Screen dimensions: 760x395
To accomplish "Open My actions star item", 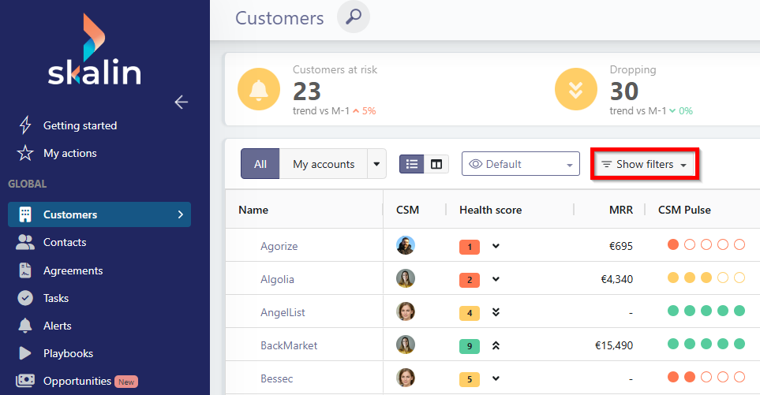I will [69, 153].
